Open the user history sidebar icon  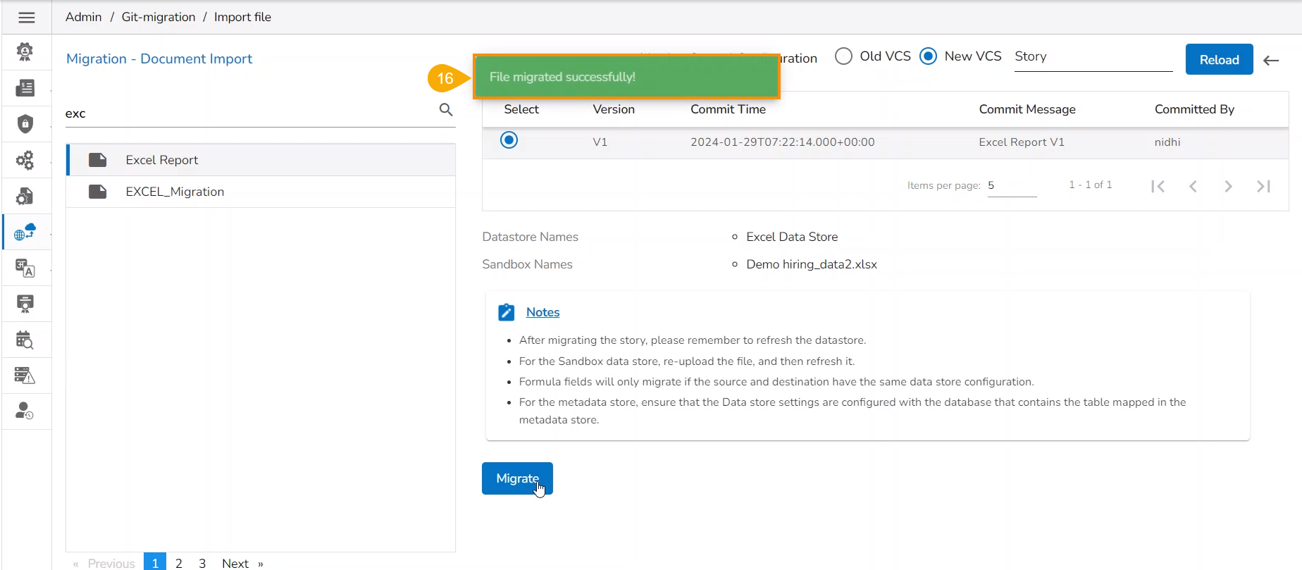click(25, 411)
